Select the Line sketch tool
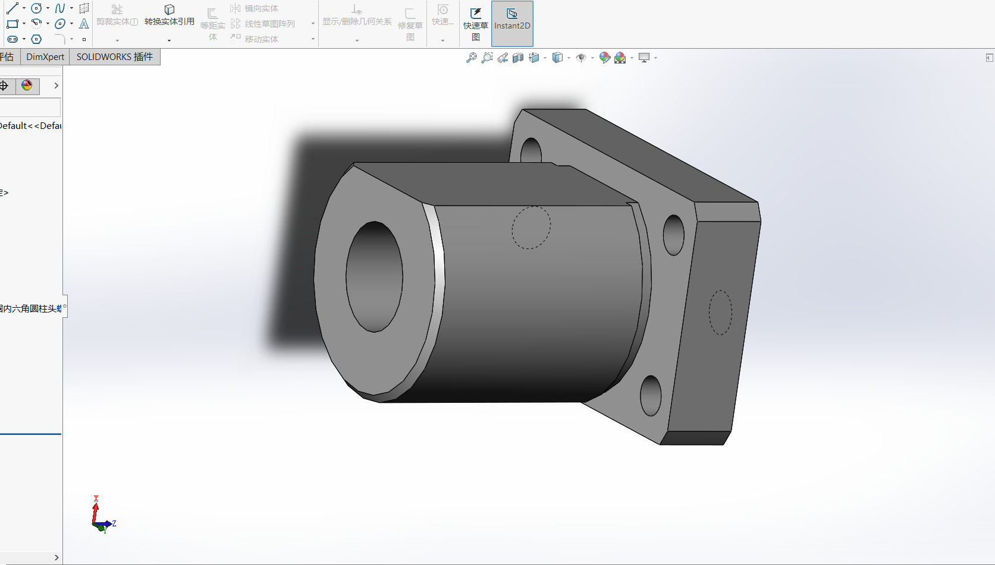Viewport: 995px width, 565px height. (x=12, y=8)
